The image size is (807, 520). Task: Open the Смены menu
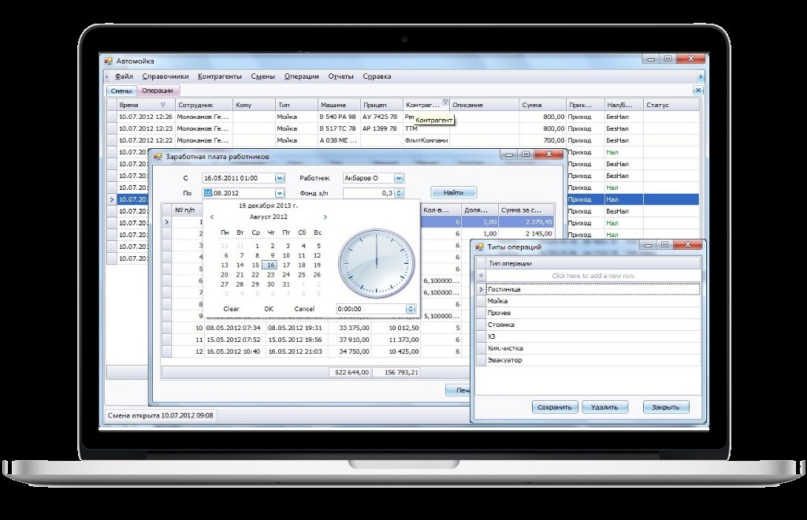[262, 76]
